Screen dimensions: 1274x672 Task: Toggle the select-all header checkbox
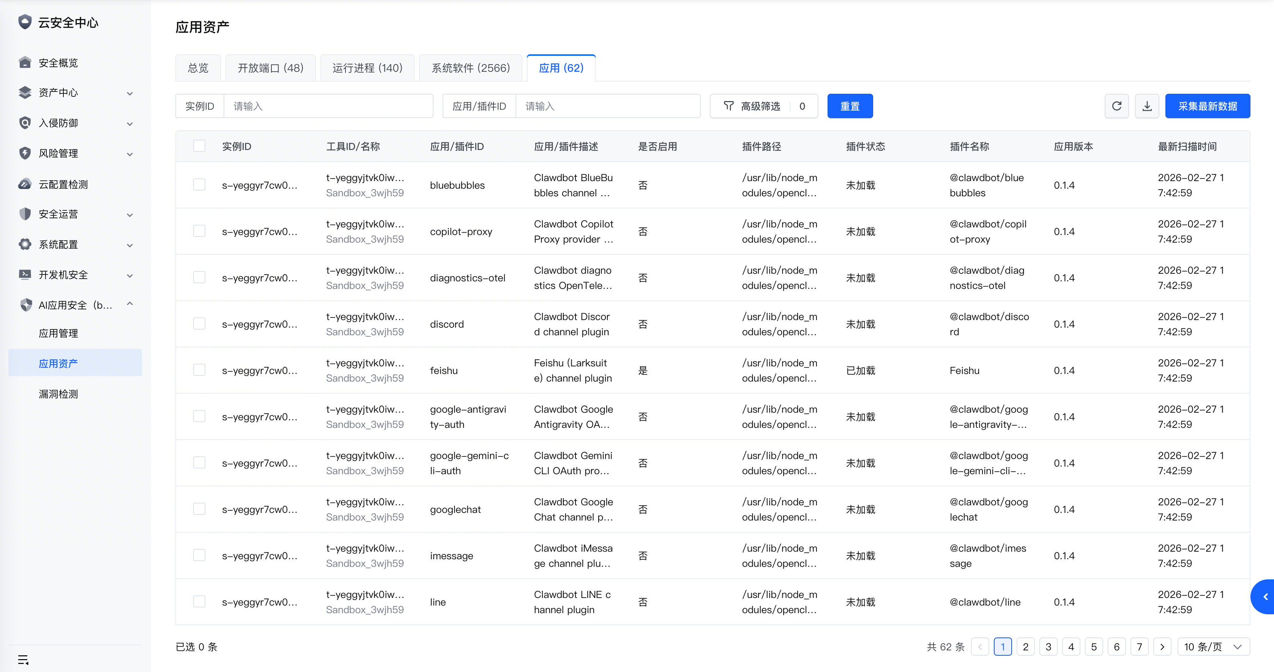click(199, 146)
